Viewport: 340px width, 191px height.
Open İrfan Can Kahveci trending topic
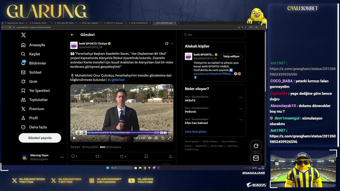coord(196,123)
